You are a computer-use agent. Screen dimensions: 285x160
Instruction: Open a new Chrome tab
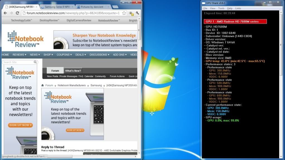click(x=115, y=7)
